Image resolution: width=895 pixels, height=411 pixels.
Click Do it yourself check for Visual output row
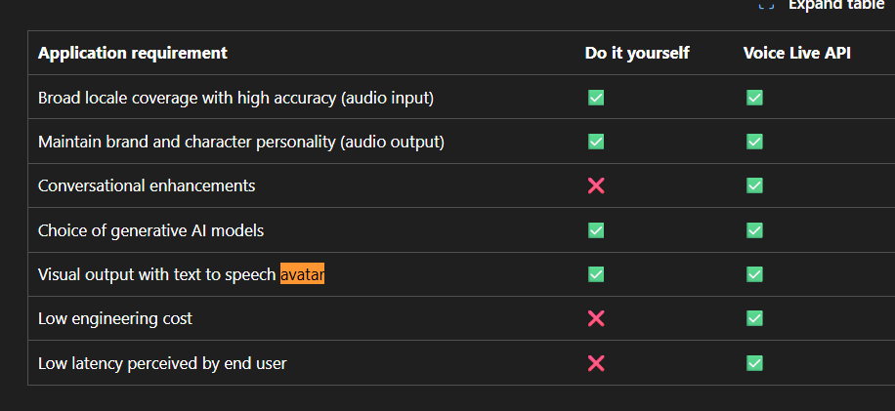596,274
